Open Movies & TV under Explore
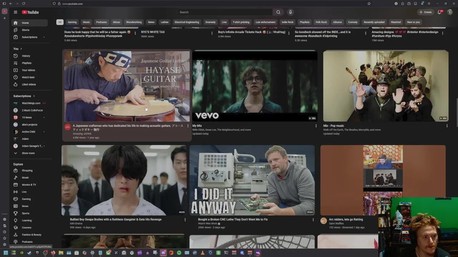Image resolution: width=458 pixels, height=257 pixels. coord(29,185)
